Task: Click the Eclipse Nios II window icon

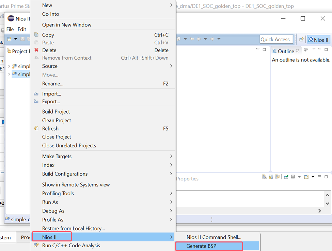Action: pyautogui.click(x=11, y=19)
